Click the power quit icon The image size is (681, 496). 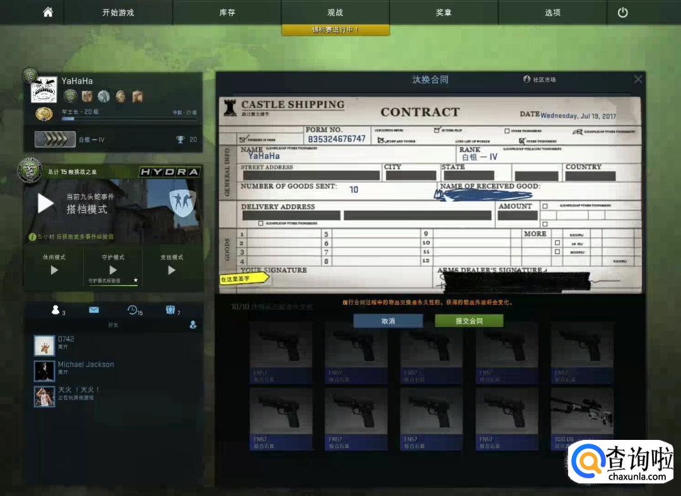(623, 13)
